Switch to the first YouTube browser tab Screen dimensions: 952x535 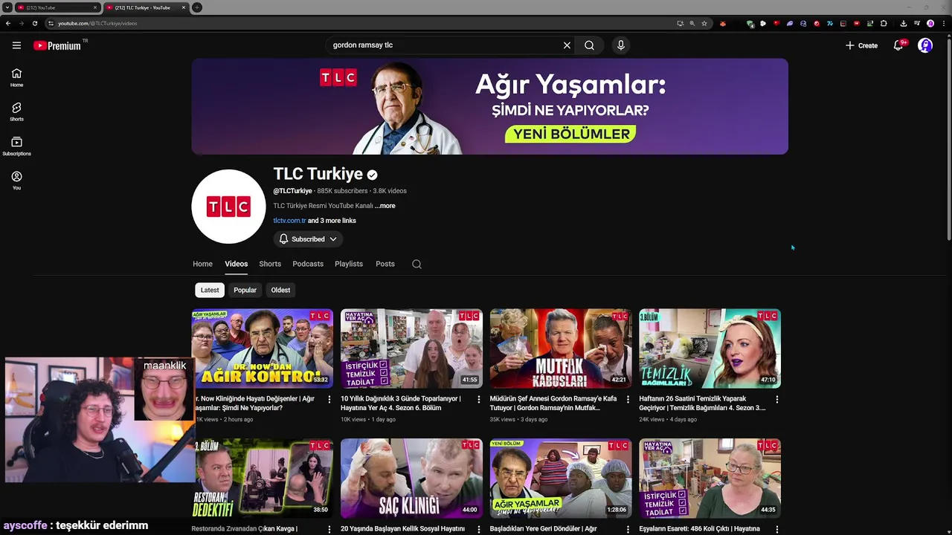pyautogui.click(x=56, y=7)
